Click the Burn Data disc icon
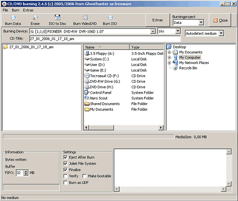The width and height of the screenshot is (238, 201). 13,18
